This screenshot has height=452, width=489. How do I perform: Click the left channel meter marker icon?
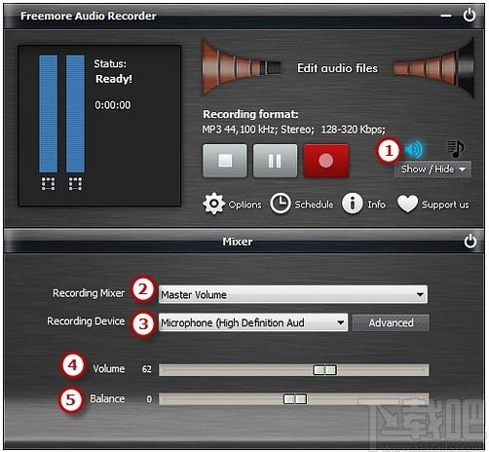48,184
